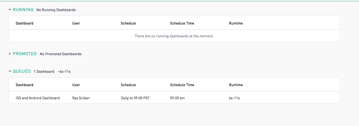Click the PROMOTED section heading

coord(25,54)
